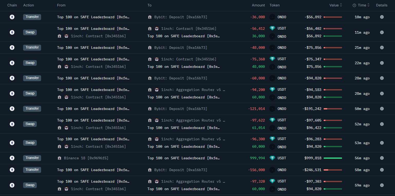Click the Amount column header
The height and width of the screenshot is (196, 395).
coord(258,5)
